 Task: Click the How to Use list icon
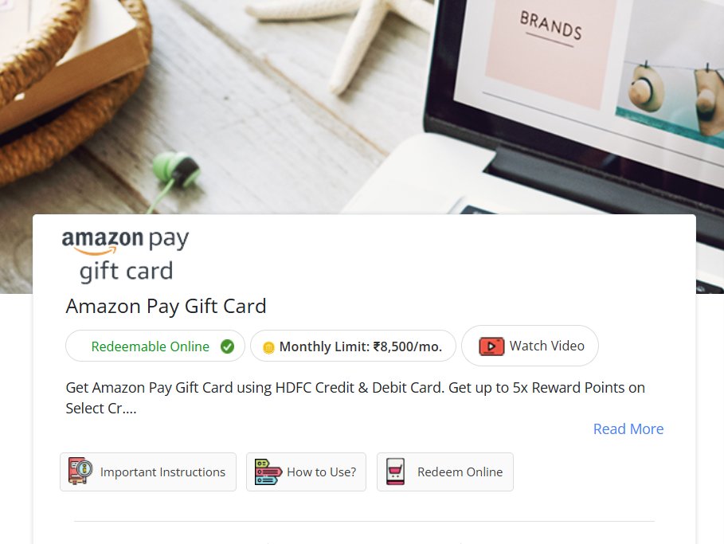pos(268,472)
